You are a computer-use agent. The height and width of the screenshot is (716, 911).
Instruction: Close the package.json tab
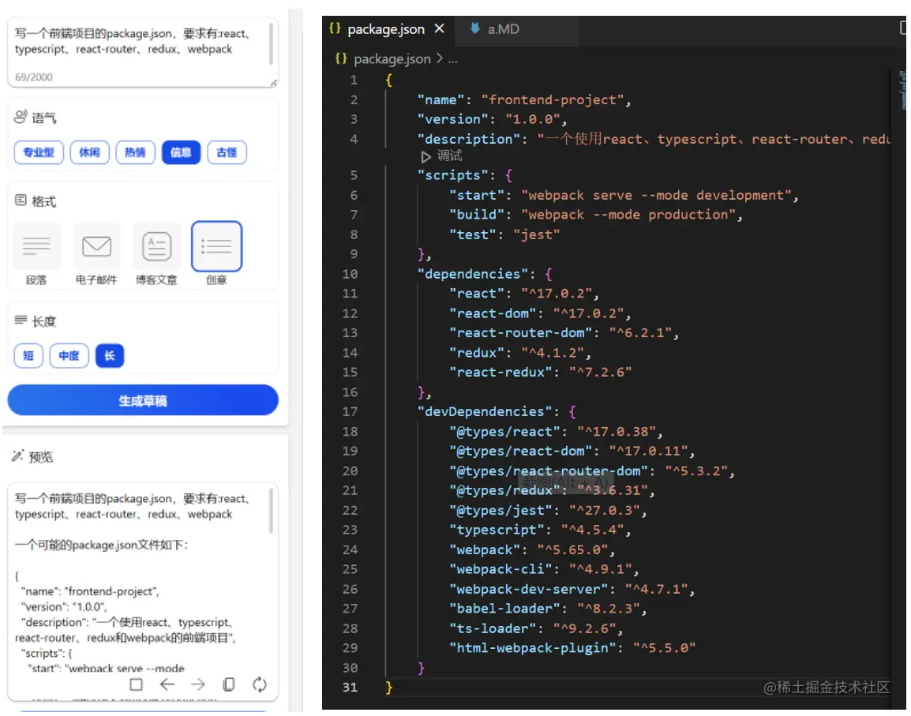pos(439,28)
